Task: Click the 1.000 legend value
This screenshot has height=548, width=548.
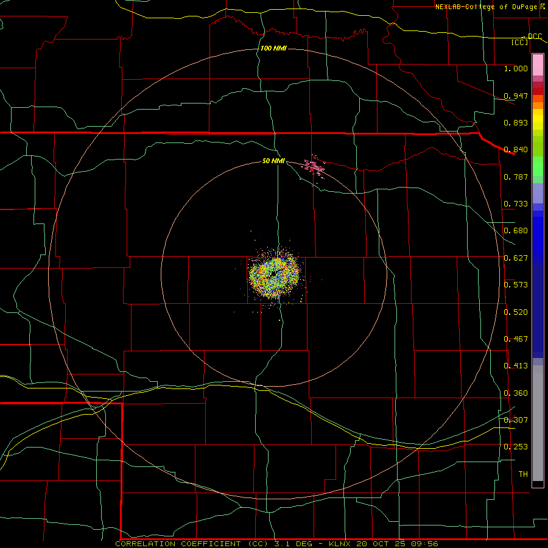Action: point(516,68)
